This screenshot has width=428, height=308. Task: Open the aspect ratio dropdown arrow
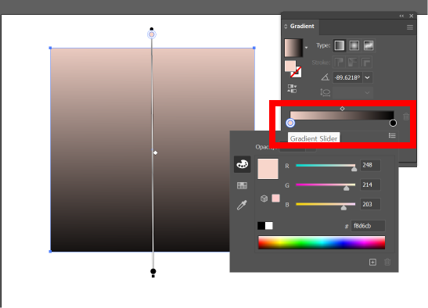(x=368, y=93)
